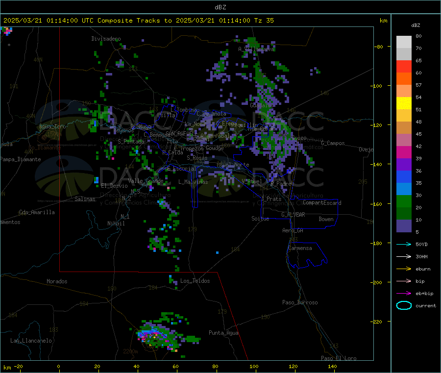Click the 'L_Malvinas' map label
The width and height of the screenshot is (441, 373).
click(x=193, y=182)
